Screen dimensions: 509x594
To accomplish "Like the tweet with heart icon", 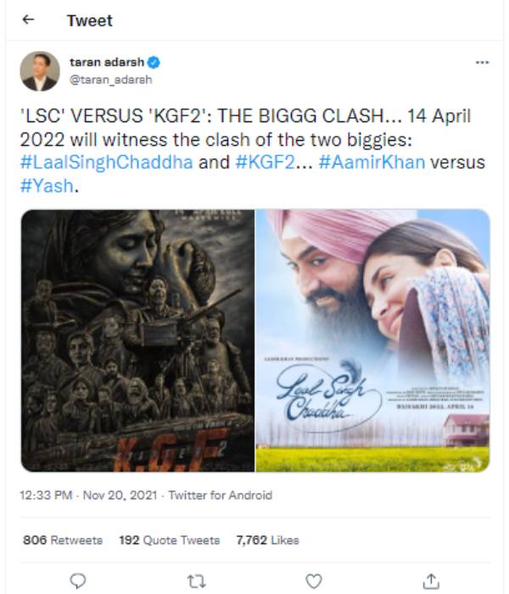I will [314, 581].
